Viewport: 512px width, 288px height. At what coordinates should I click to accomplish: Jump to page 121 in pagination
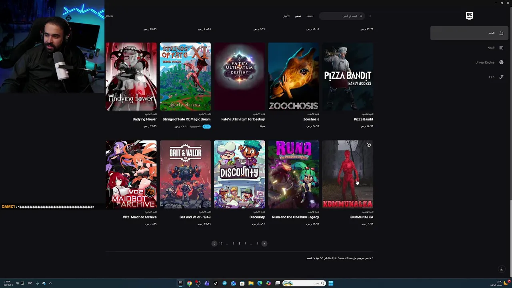pos(221,244)
